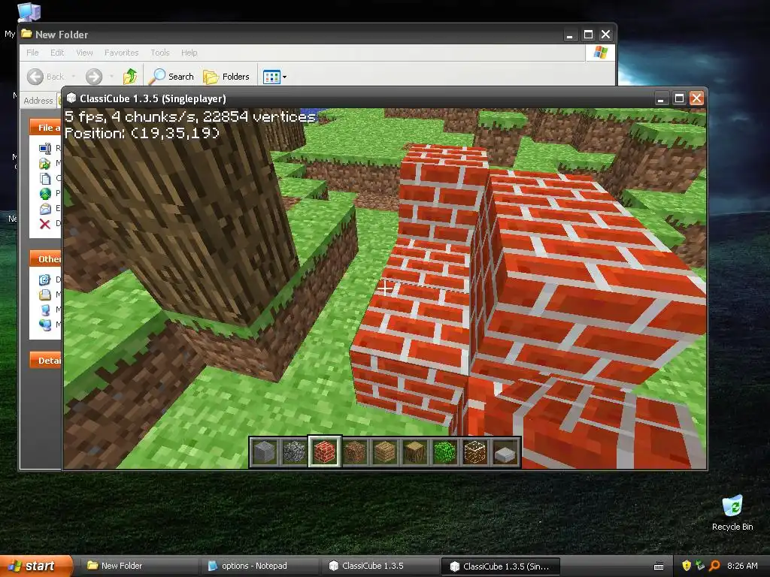Click the My Computer desktop icon
The image size is (770, 577).
[x=29, y=12]
